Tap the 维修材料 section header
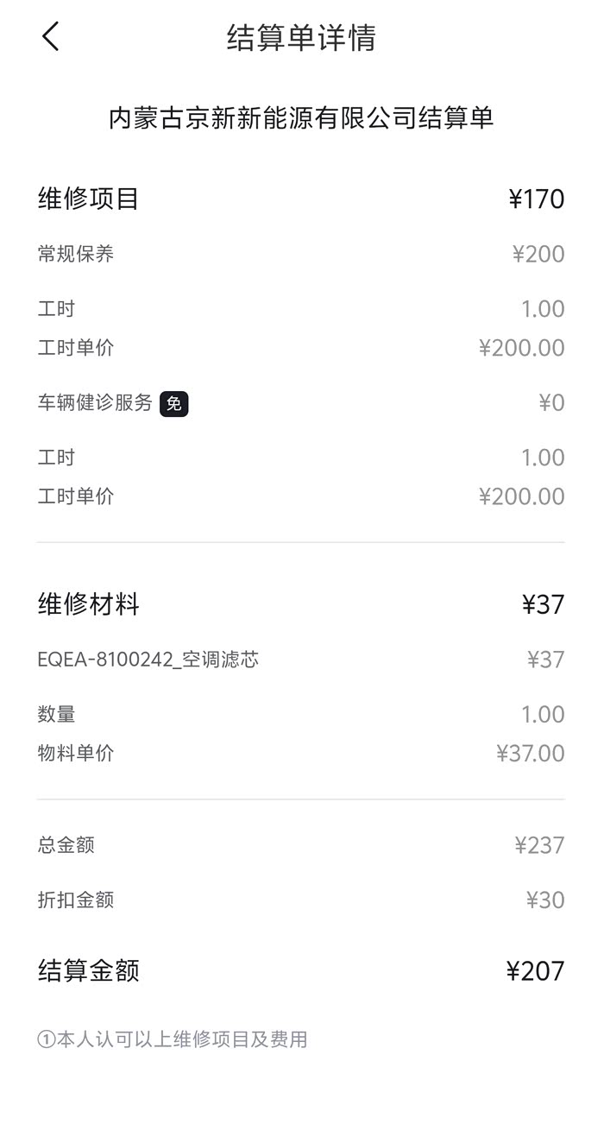The width and height of the screenshot is (604, 1143). pos(89,604)
